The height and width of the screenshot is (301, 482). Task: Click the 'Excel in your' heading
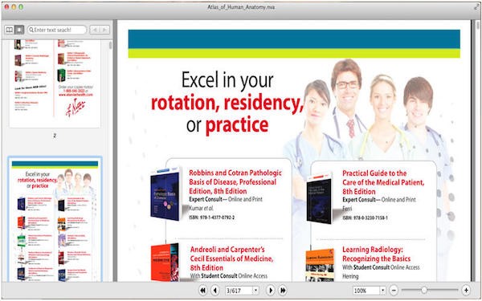click(227, 79)
